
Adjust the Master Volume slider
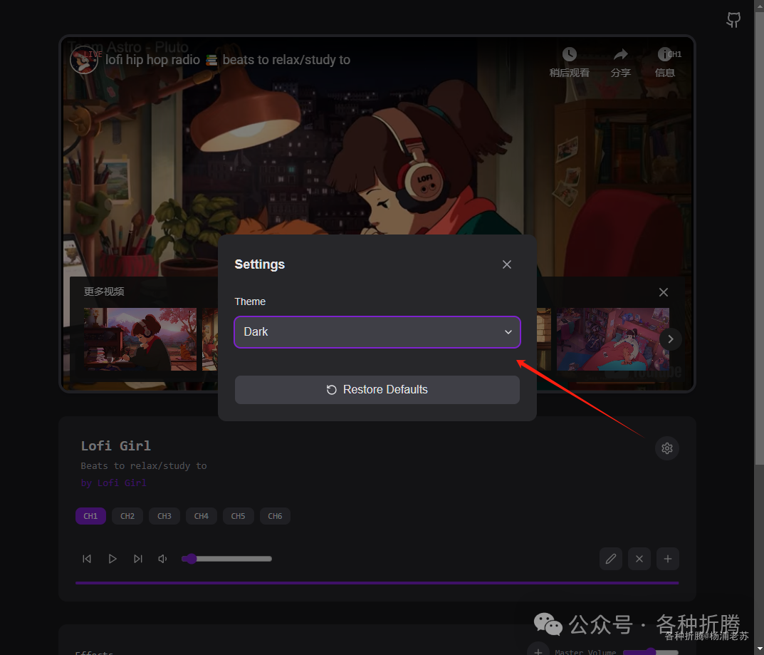pos(651,651)
